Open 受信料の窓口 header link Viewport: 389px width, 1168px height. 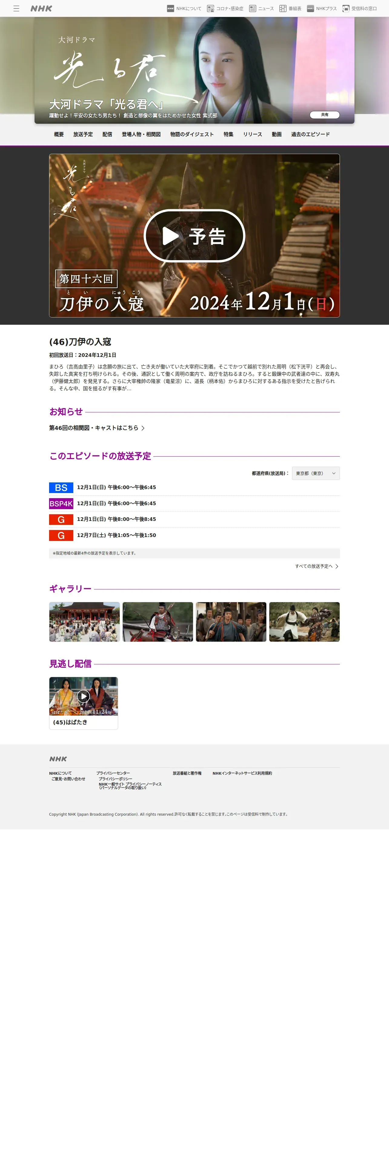pyautogui.click(x=360, y=8)
